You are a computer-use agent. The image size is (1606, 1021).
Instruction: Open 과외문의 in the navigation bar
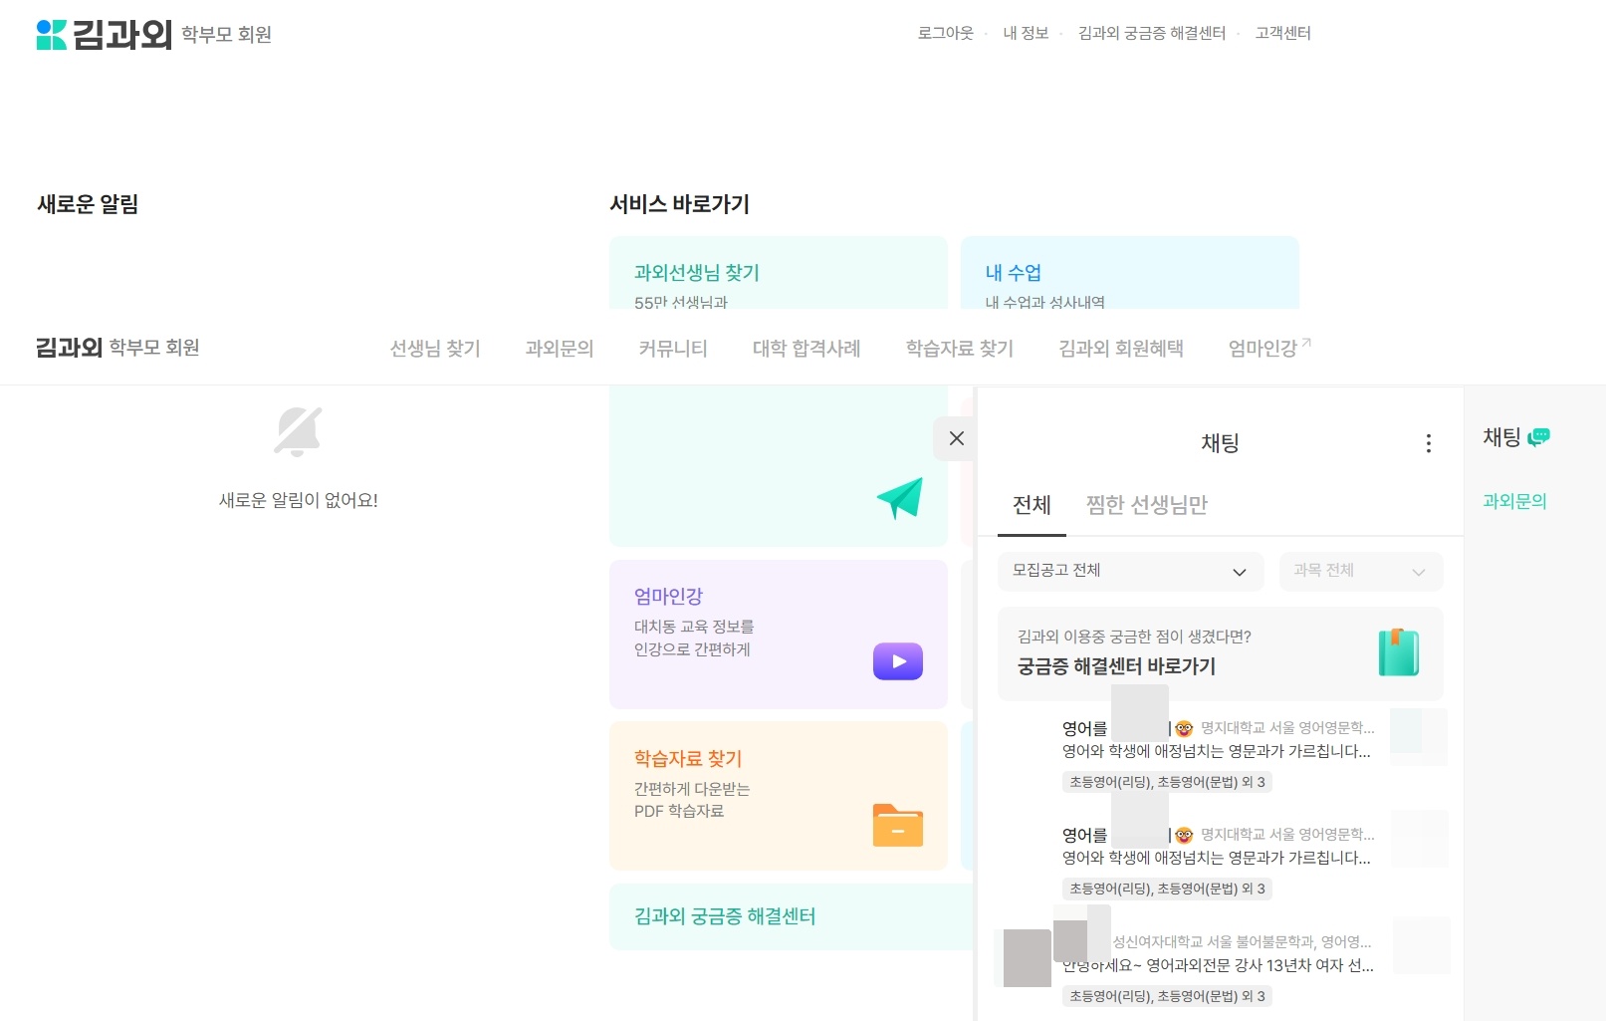pos(560,349)
